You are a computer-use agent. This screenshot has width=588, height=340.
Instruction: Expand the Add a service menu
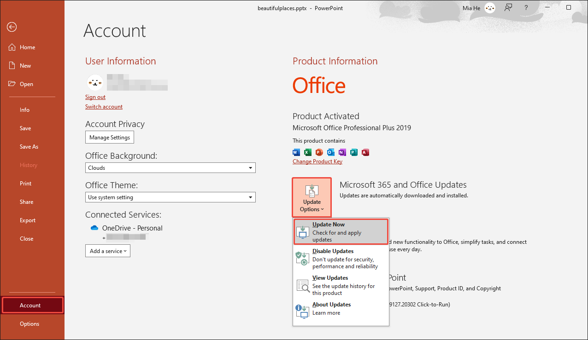pos(107,251)
